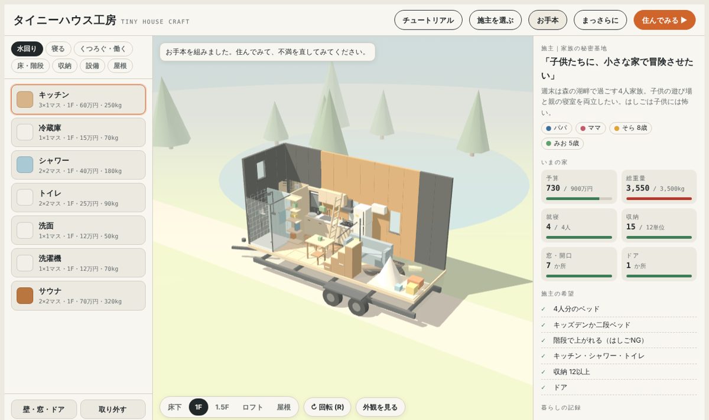Select the キッチン color swatch
Viewport: 709px width, 420px height.
(x=25, y=100)
